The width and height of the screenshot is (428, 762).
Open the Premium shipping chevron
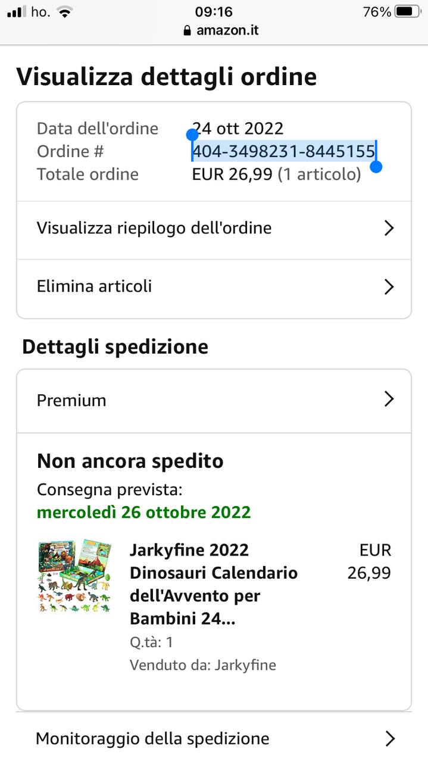(x=389, y=399)
